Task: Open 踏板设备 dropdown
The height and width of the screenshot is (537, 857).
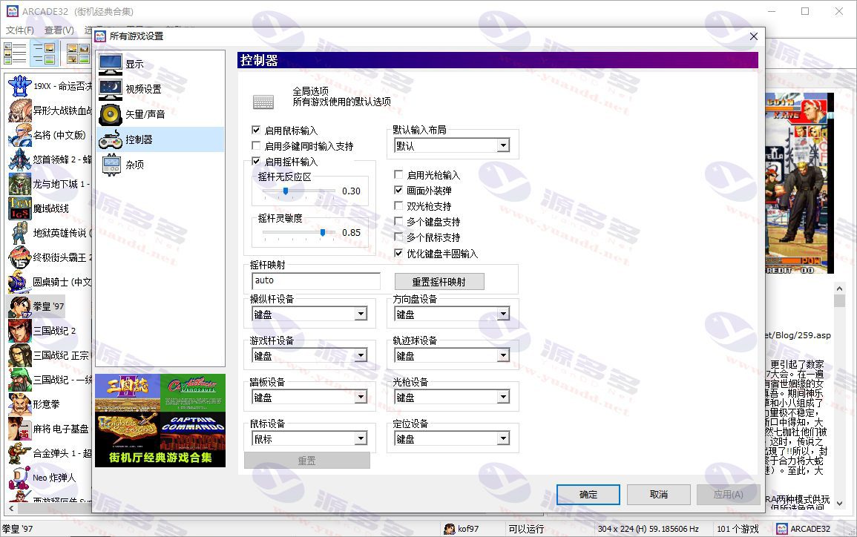Action: [x=309, y=397]
